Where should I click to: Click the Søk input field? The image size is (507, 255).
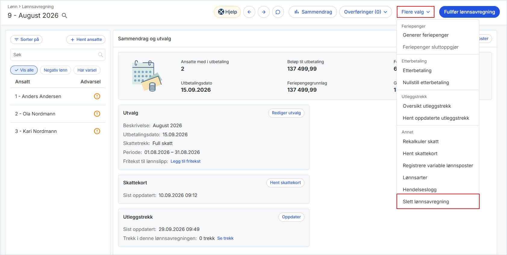point(58,55)
